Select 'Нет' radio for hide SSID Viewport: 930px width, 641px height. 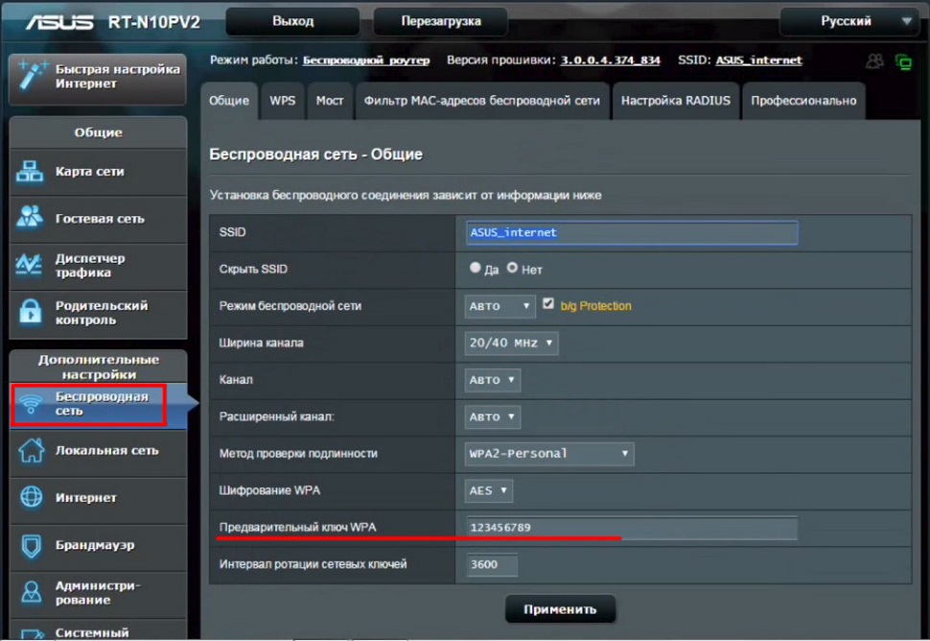(512, 269)
